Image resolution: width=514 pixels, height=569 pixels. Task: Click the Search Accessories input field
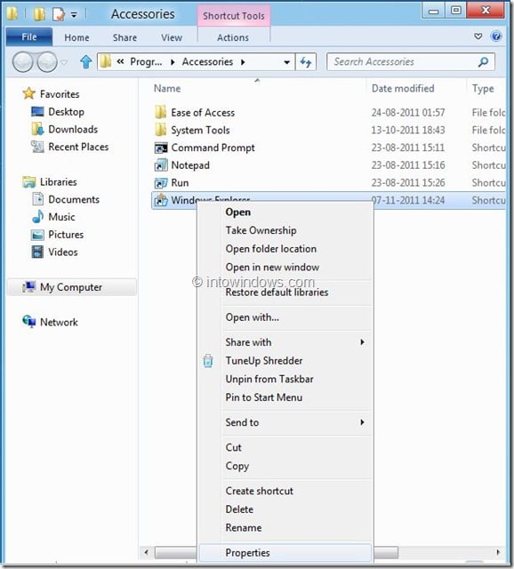pyautogui.click(x=411, y=62)
